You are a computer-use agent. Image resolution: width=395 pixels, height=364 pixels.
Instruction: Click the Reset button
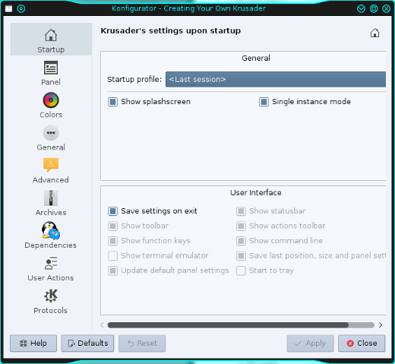click(x=142, y=343)
